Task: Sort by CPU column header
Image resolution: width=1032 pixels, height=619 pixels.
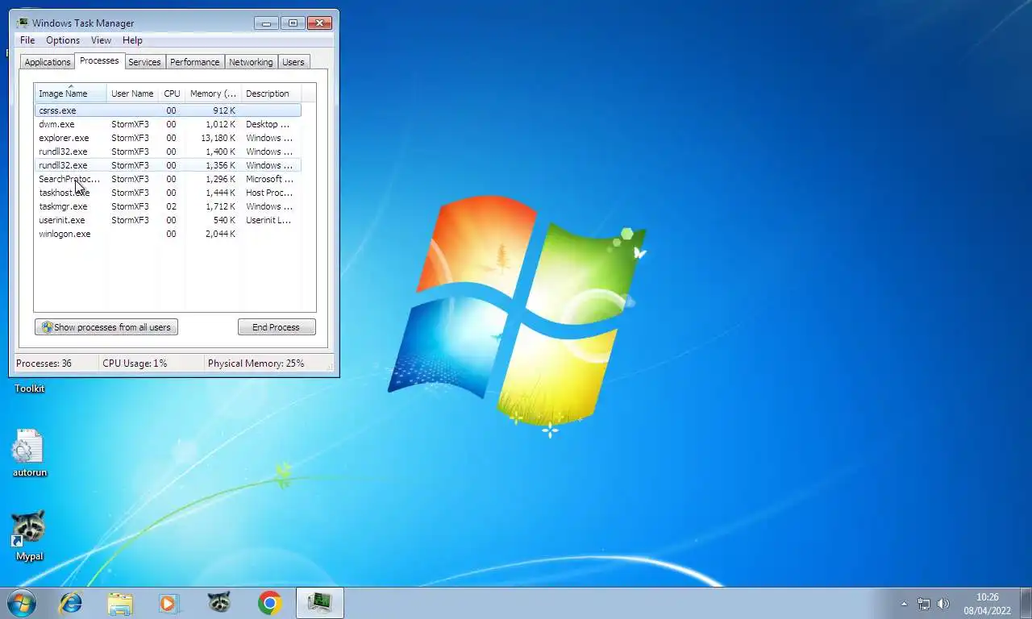Action: 172,93
